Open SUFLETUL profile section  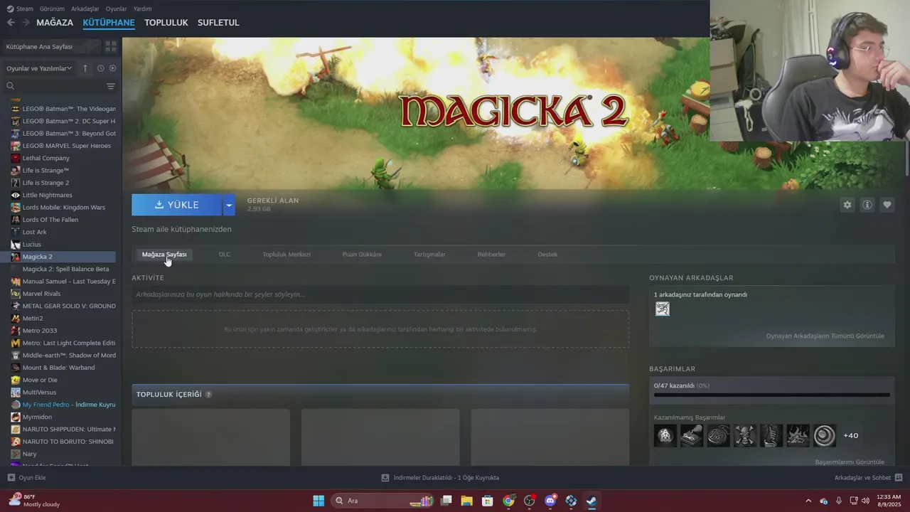218,23
